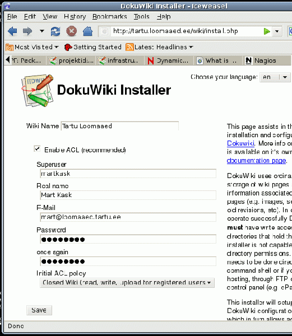Click the Superuser input field

tap(128, 174)
